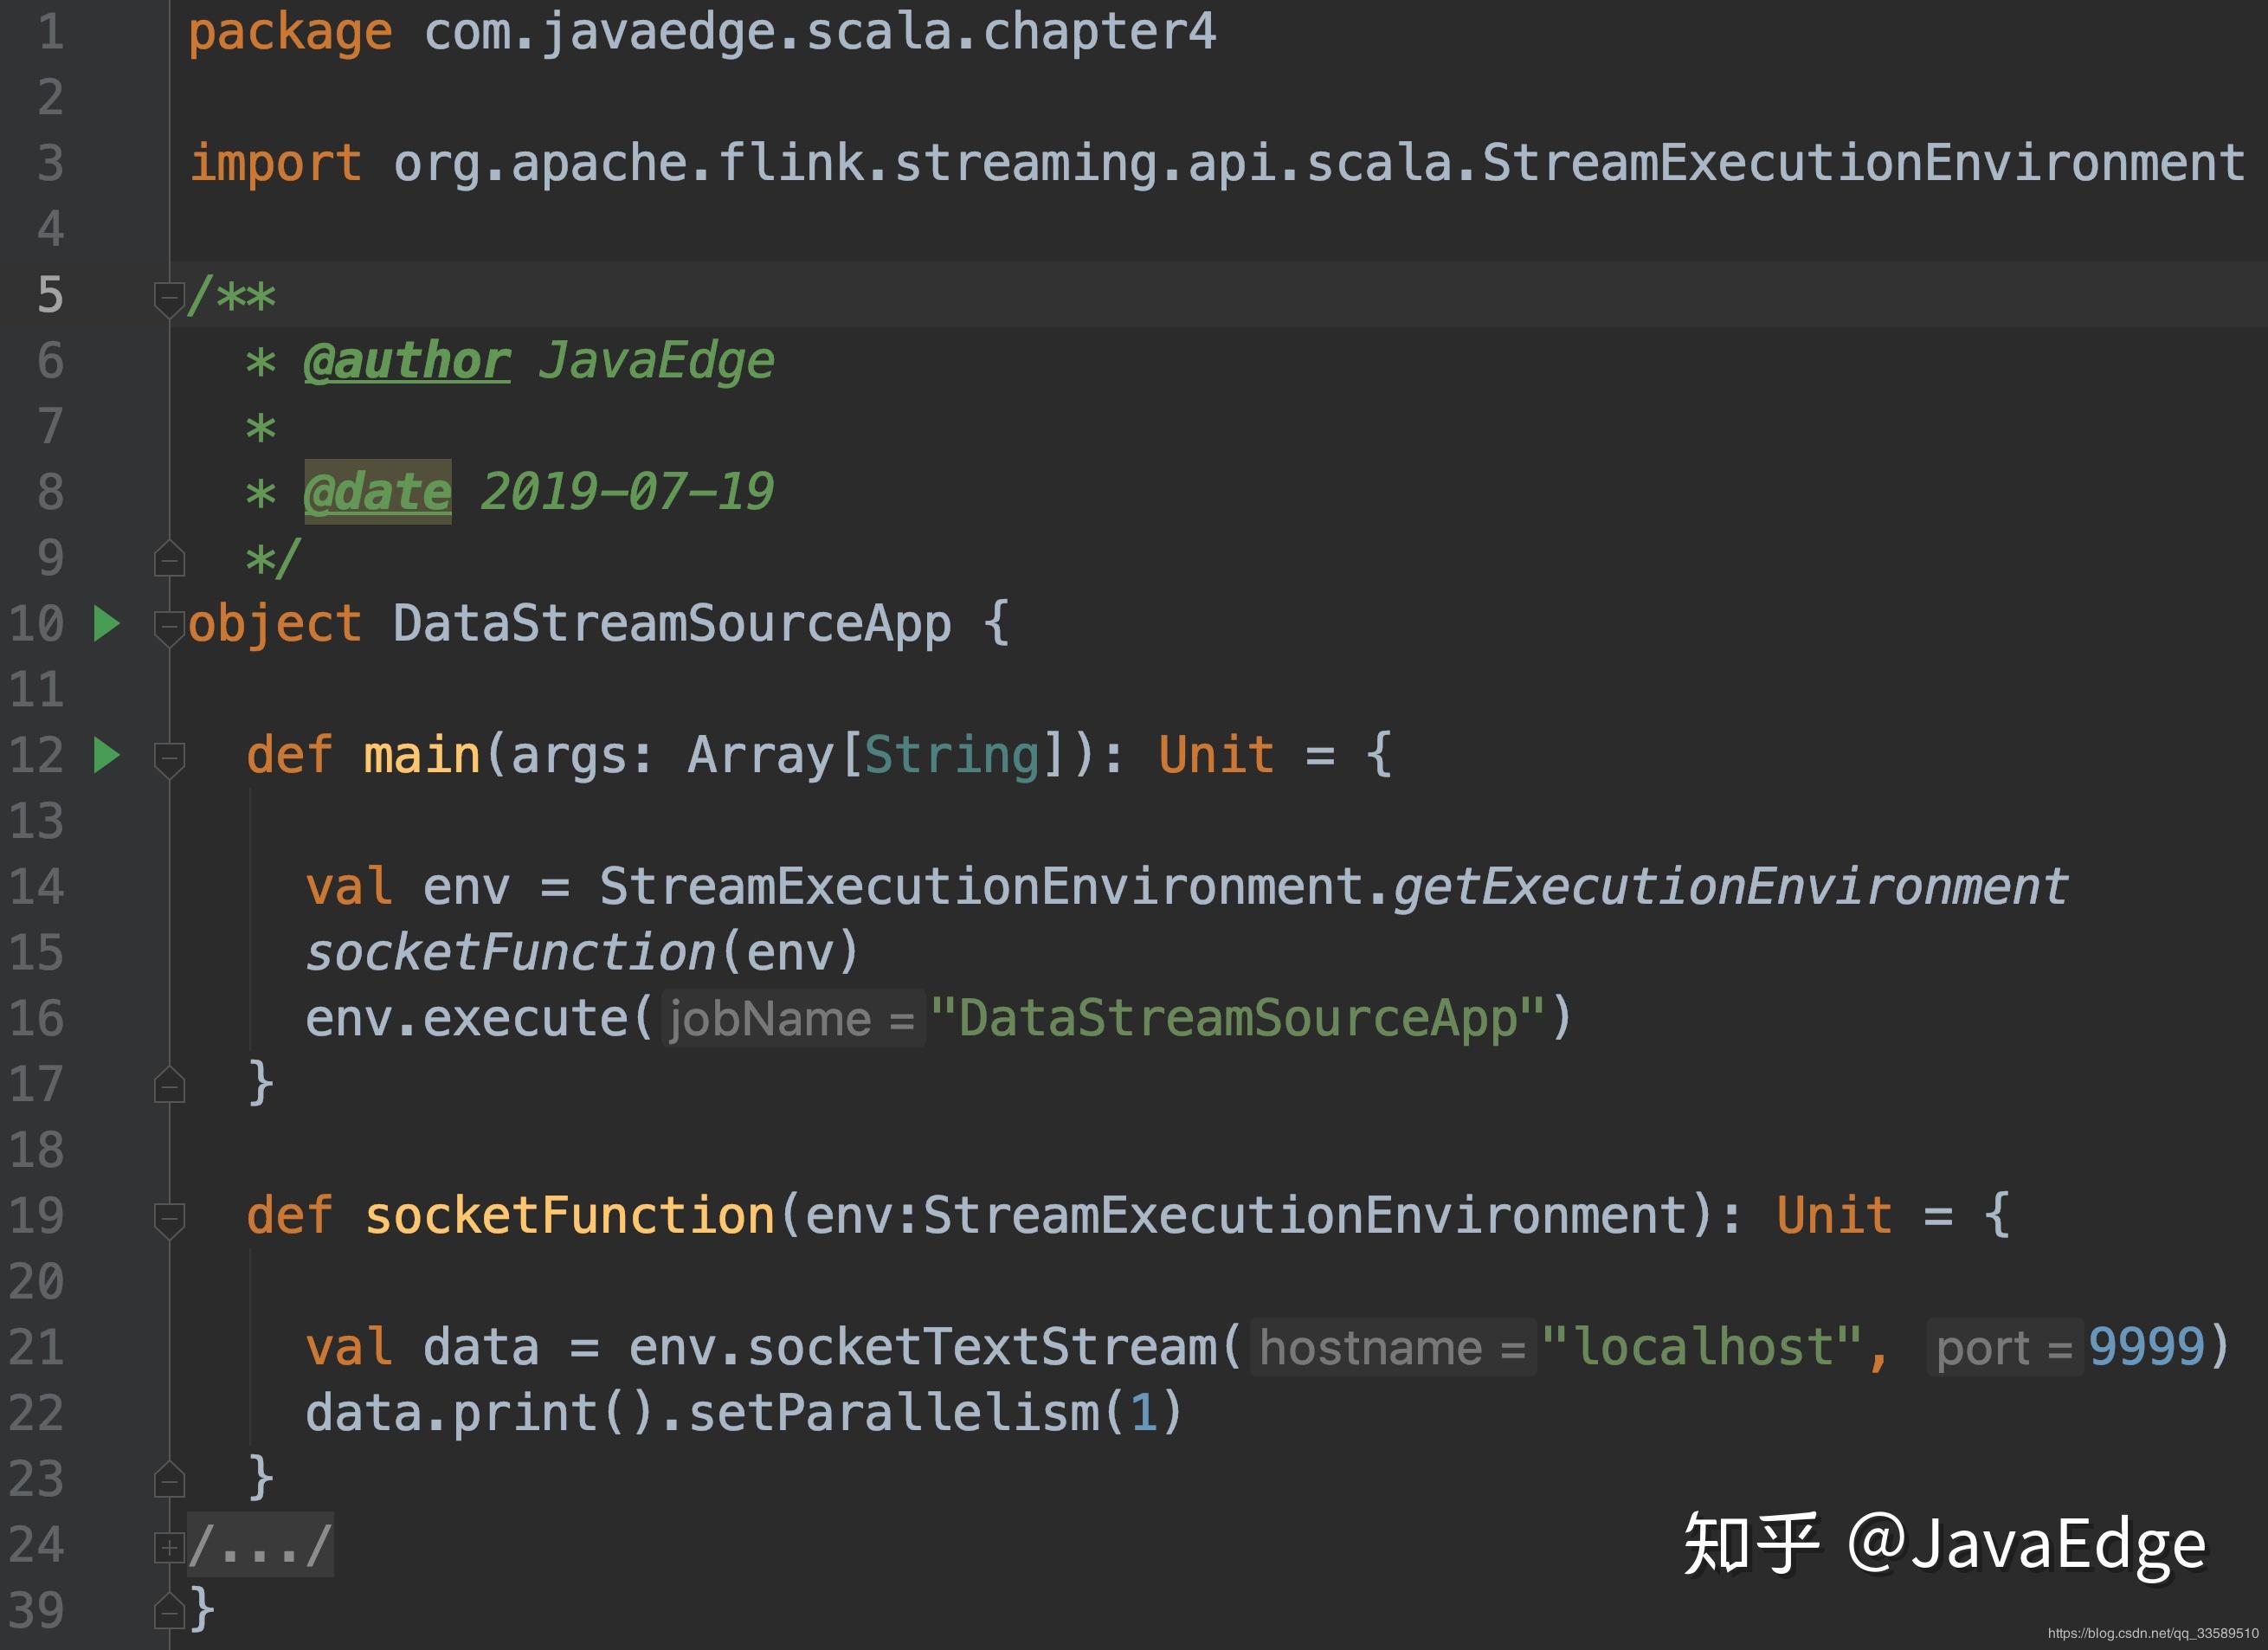The width and height of the screenshot is (2268, 1650).
Task: Click the hostname parameter hint
Action: click(1392, 1348)
